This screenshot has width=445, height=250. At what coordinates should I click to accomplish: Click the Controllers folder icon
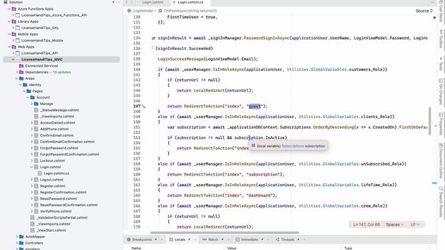click(22, 243)
